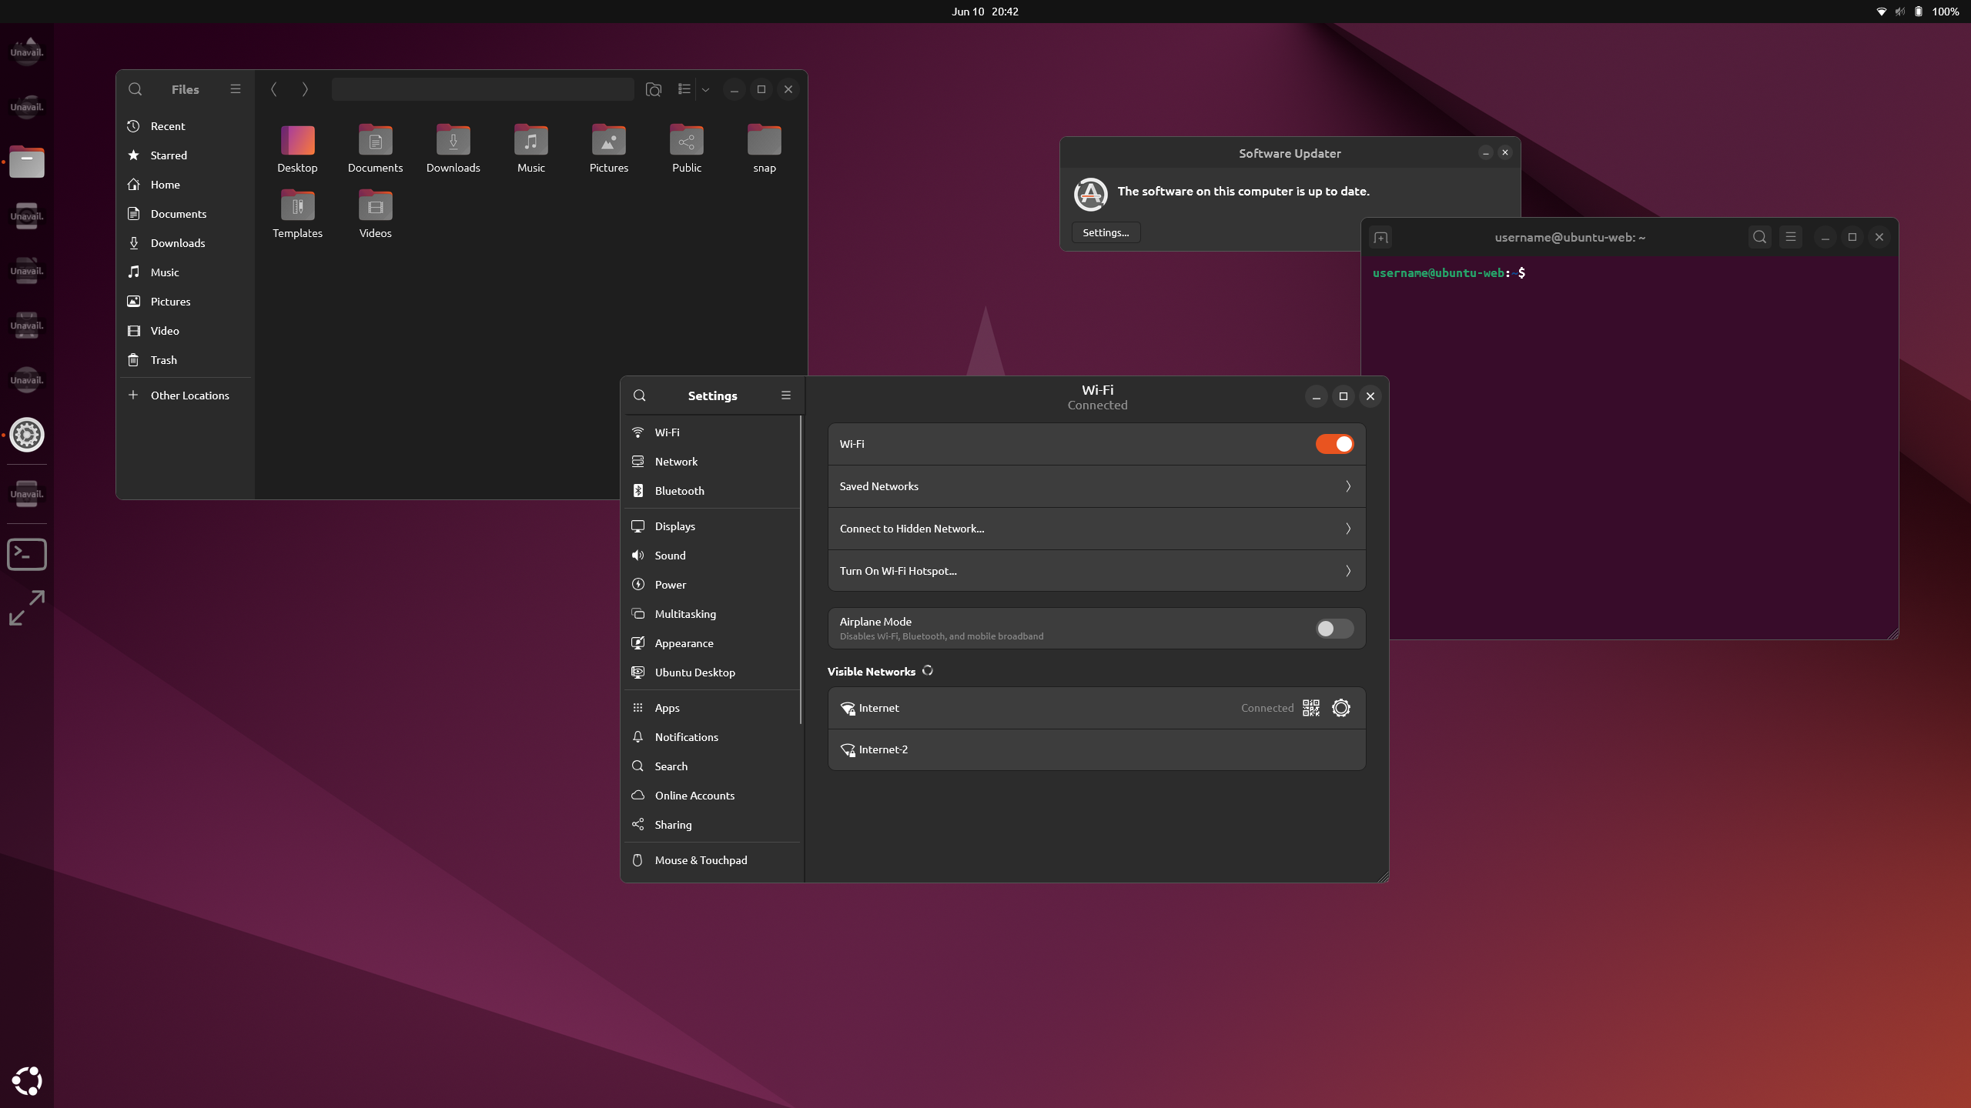1971x1108 pixels.
Task: Open view options dropdown arrow in Files
Action: click(705, 89)
